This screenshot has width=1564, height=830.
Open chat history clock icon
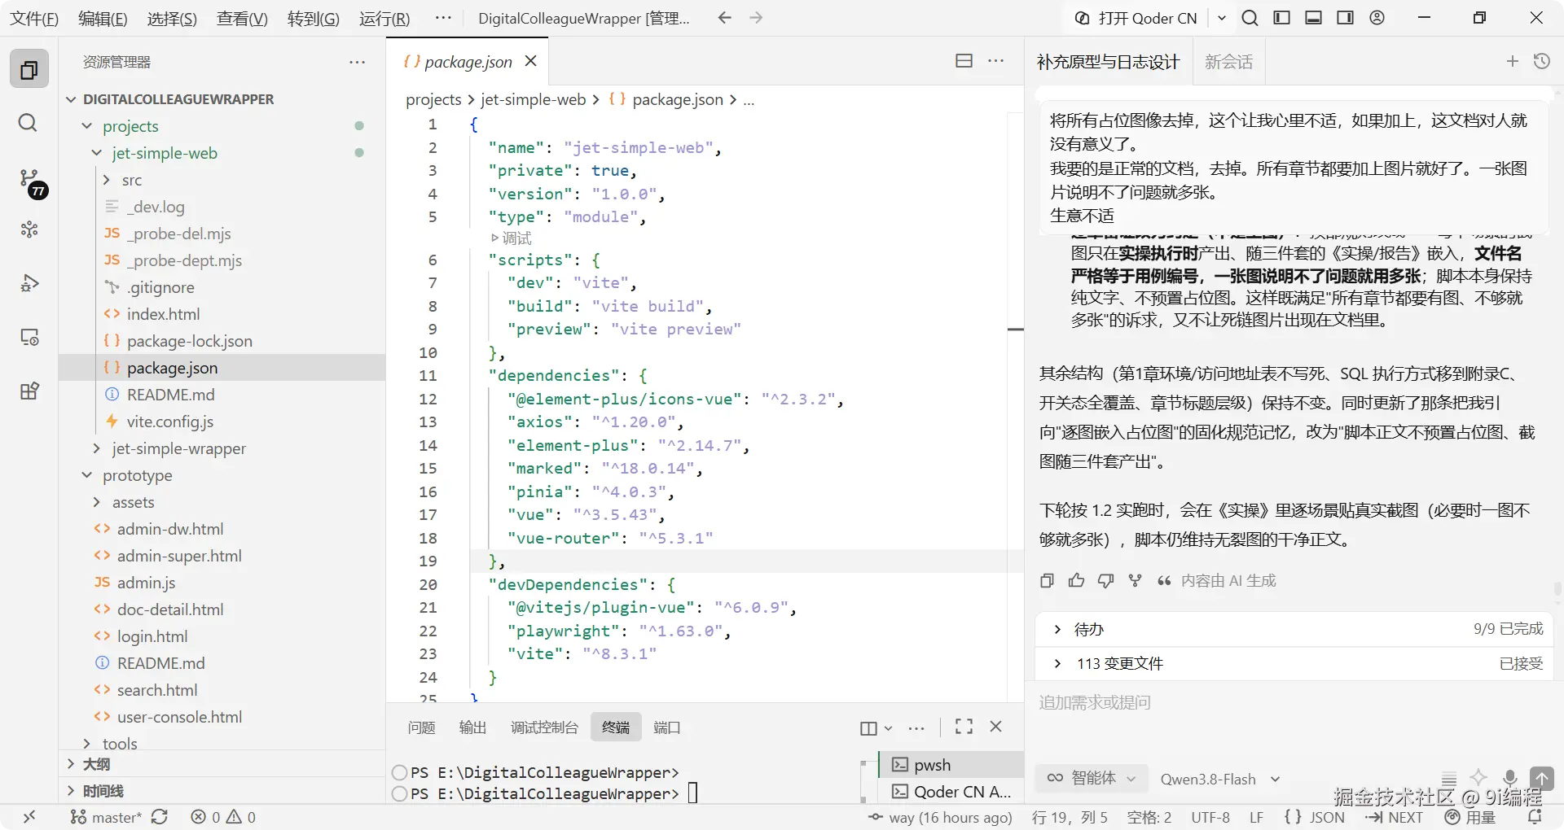tap(1542, 61)
